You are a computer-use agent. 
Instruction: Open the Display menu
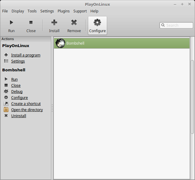click(18, 11)
